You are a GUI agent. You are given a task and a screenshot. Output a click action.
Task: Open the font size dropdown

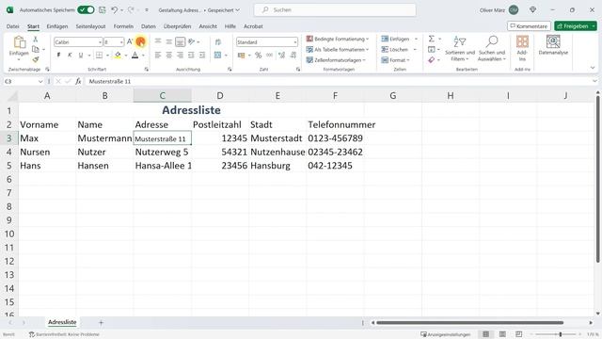coord(121,41)
